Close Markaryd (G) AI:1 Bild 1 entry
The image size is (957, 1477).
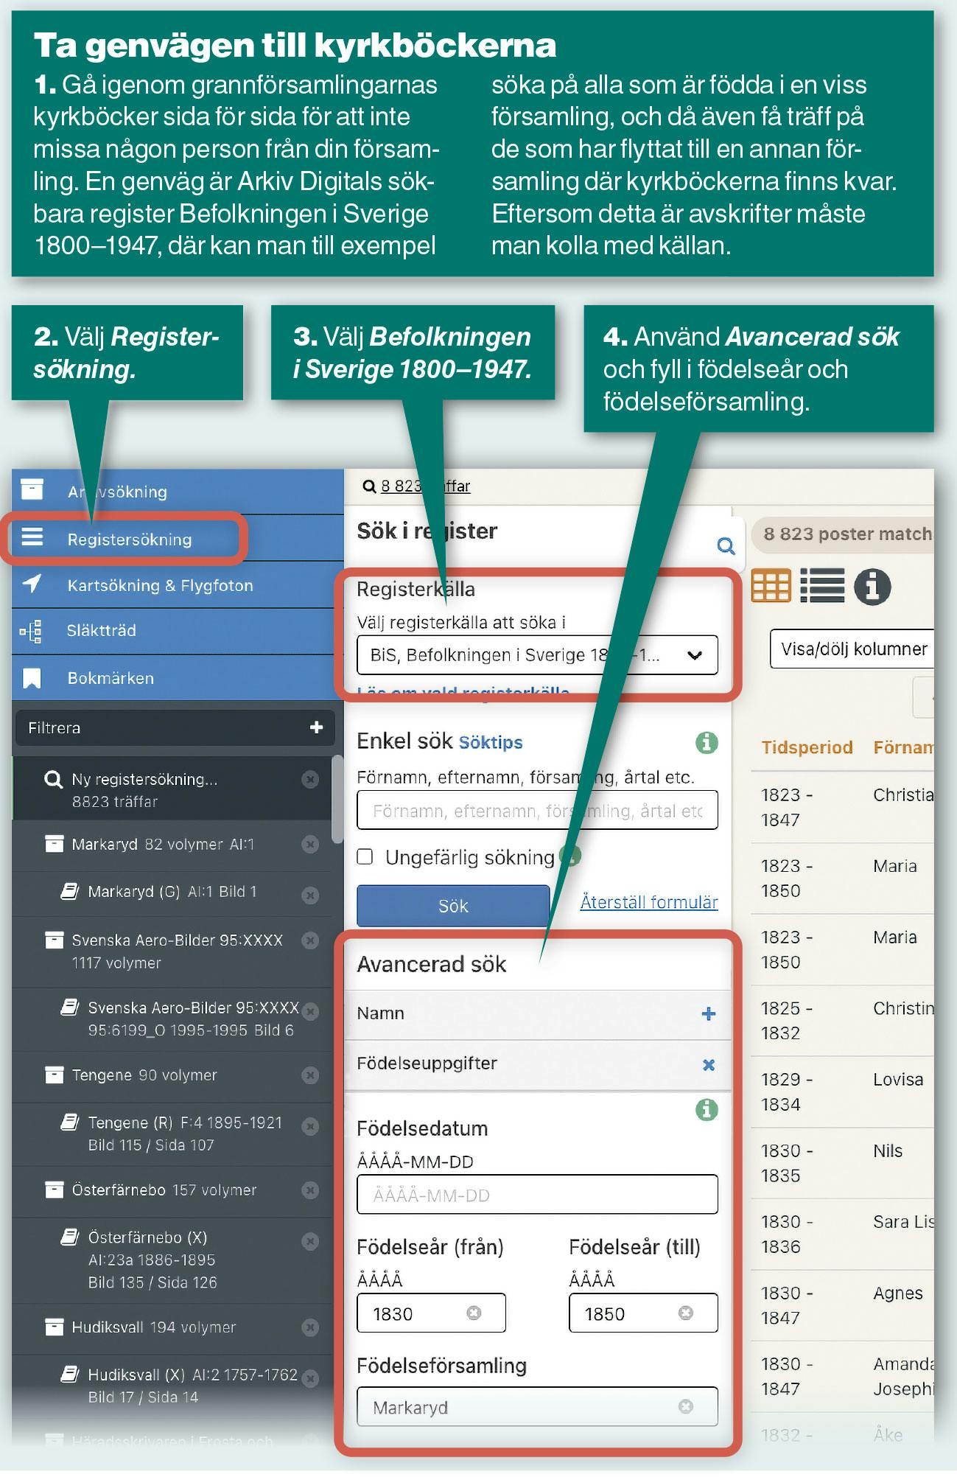(x=311, y=895)
